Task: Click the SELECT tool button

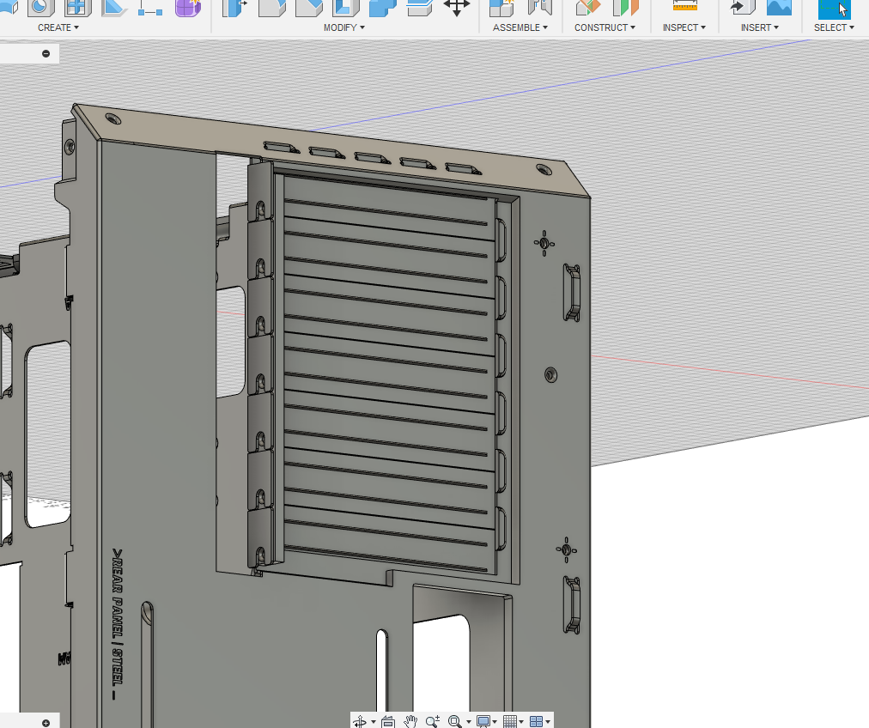Action: coord(834,11)
